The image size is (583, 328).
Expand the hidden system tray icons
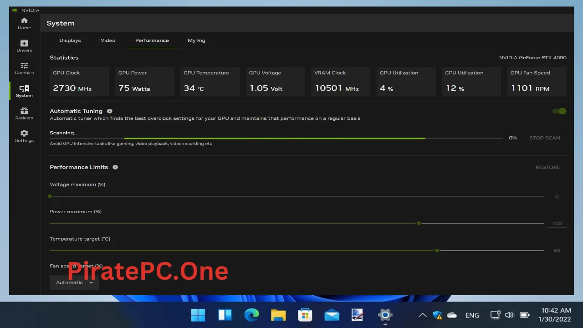tap(422, 315)
